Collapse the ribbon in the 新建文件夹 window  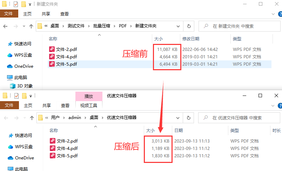click(x=273, y=14)
